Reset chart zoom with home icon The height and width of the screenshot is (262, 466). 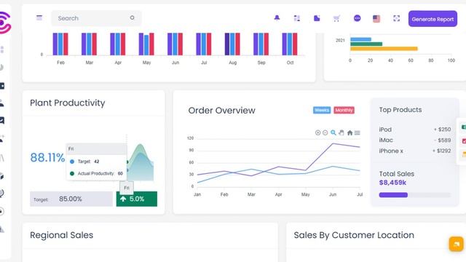pos(349,132)
